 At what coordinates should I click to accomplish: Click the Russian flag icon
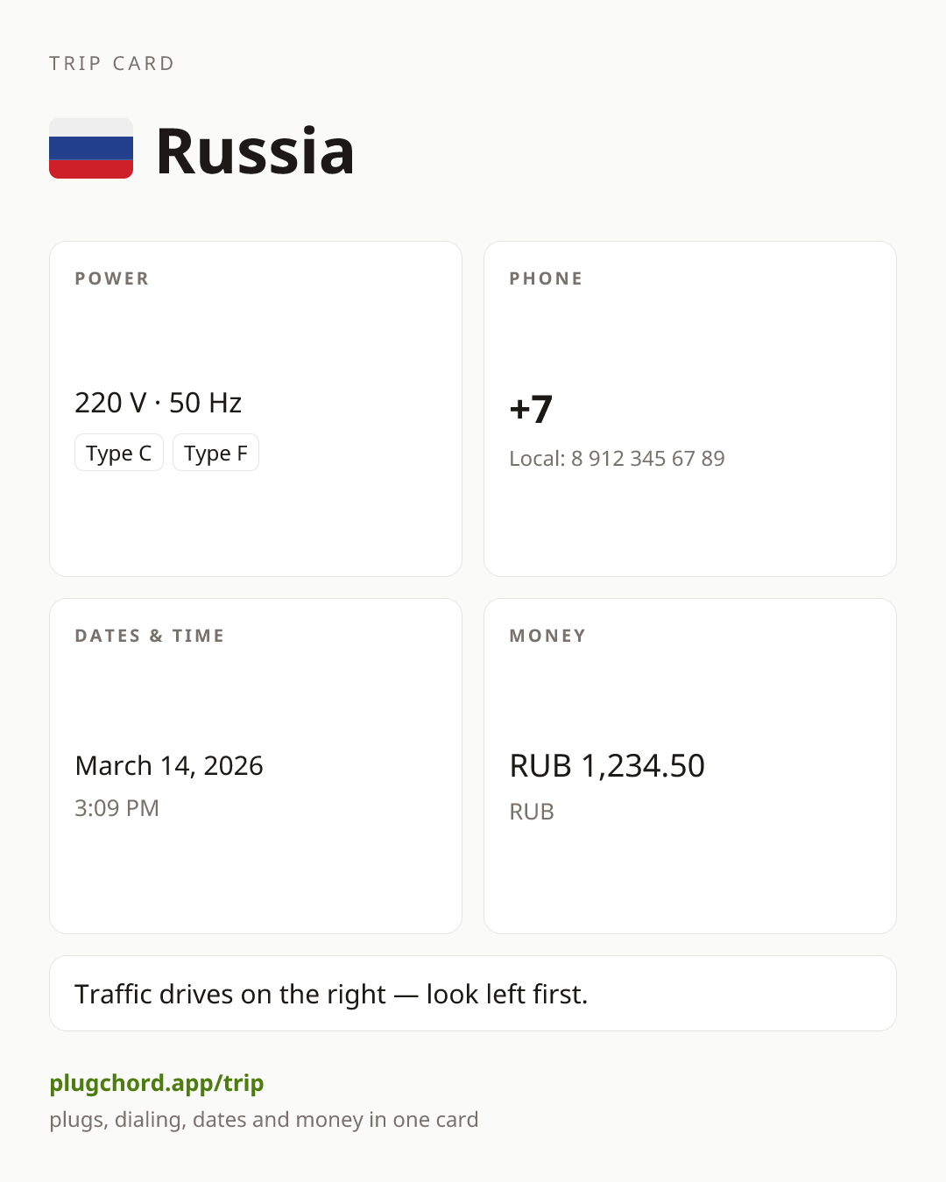pos(91,149)
